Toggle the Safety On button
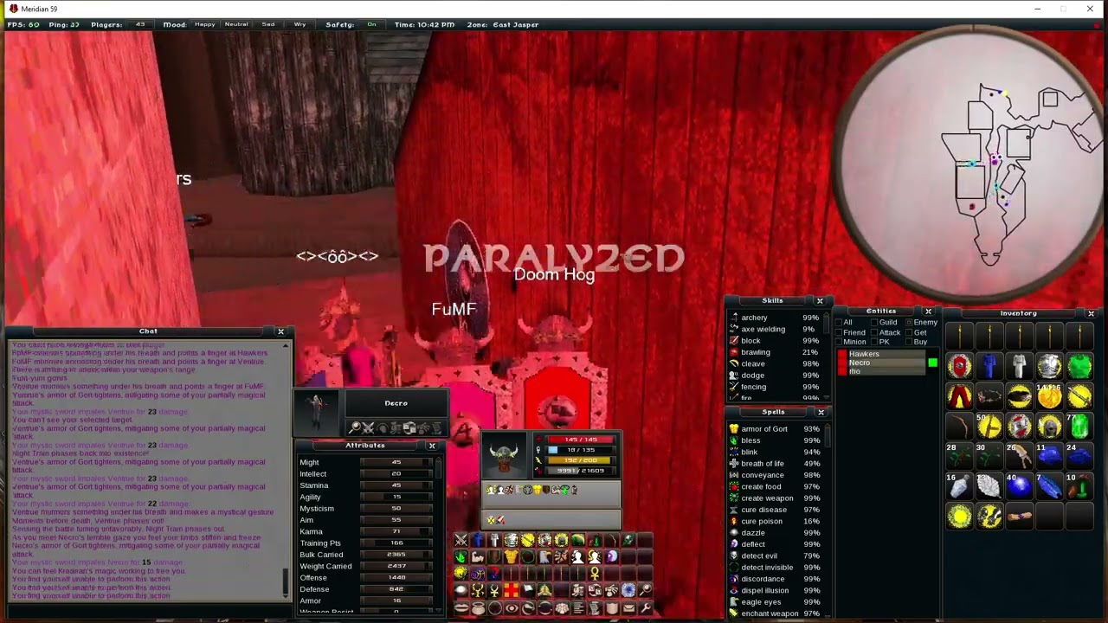The image size is (1108, 623). [x=371, y=24]
